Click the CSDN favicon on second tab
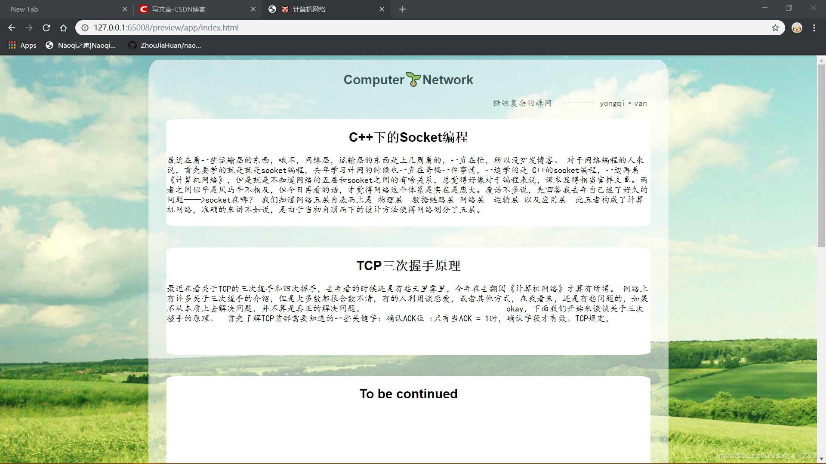 point(144,9)
